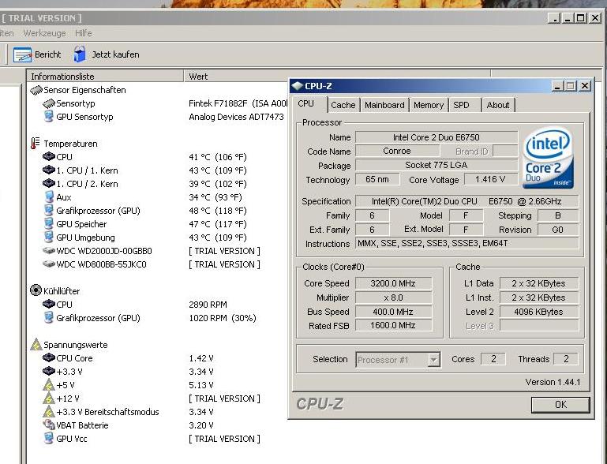Minimize the CPU-Z window
Screen dimensions: 607x464
(x=557, y=86)
